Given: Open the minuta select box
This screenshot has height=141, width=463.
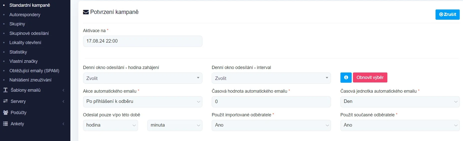Looking at the screenshot, I should pyautogui.click(x=174, y=125).
